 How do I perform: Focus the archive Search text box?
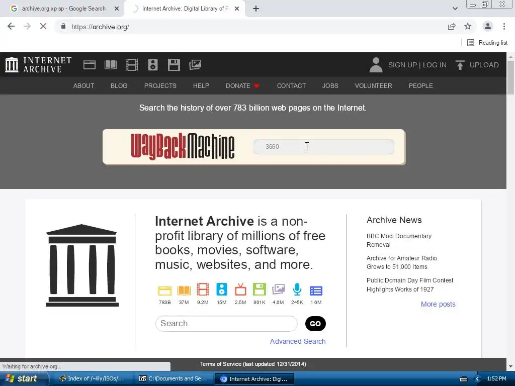pyautogui.click(x=226, y=324)
